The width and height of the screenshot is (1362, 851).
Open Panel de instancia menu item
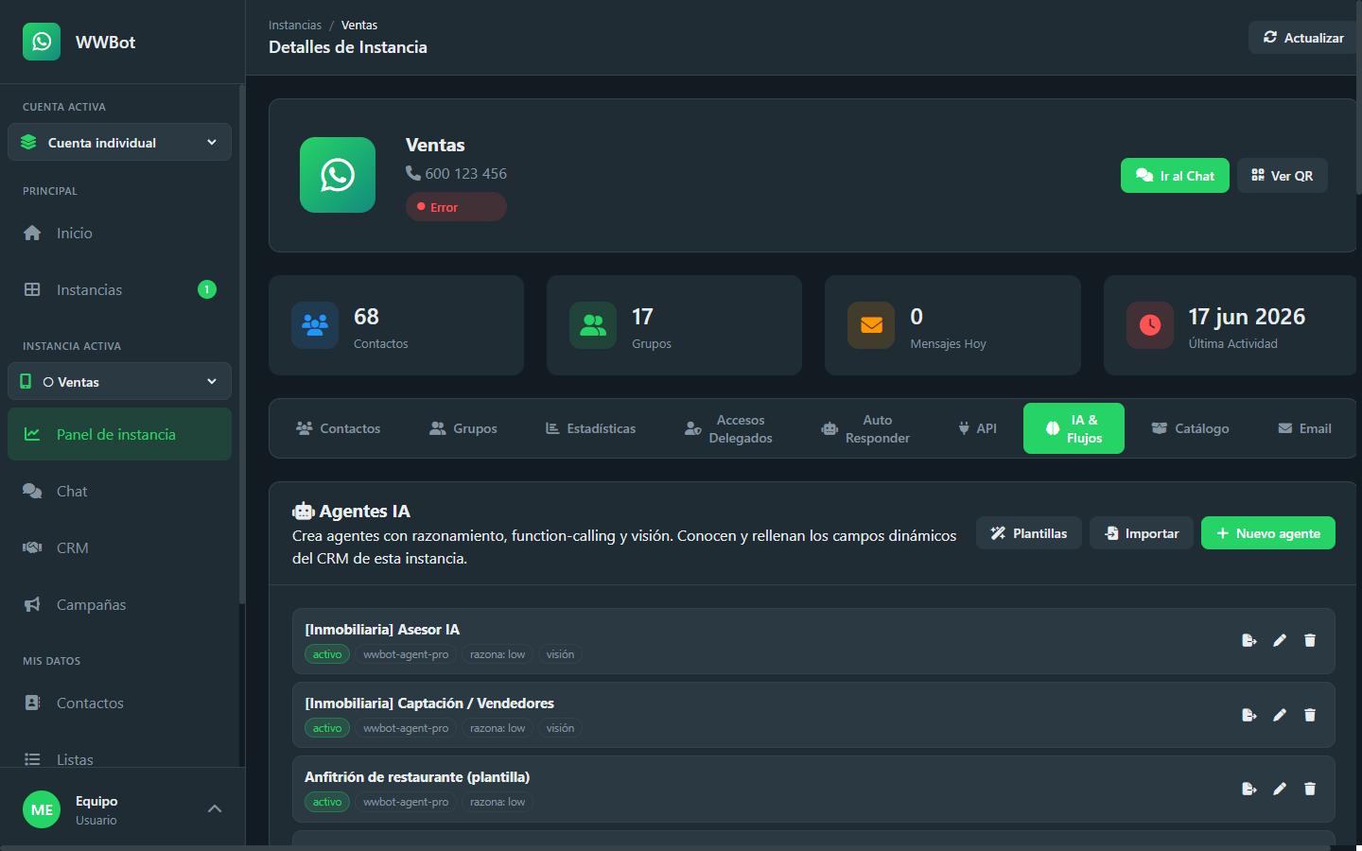click(119, 434)
